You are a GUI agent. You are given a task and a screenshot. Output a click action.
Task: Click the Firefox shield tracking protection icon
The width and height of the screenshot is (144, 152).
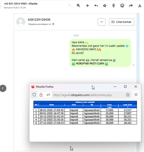34,95
